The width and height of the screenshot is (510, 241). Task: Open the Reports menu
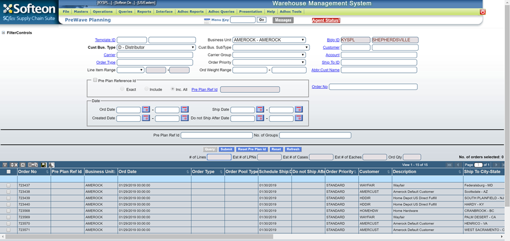144,11
